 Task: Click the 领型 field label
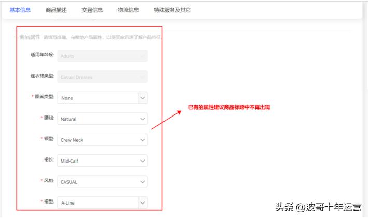(49, 139)
